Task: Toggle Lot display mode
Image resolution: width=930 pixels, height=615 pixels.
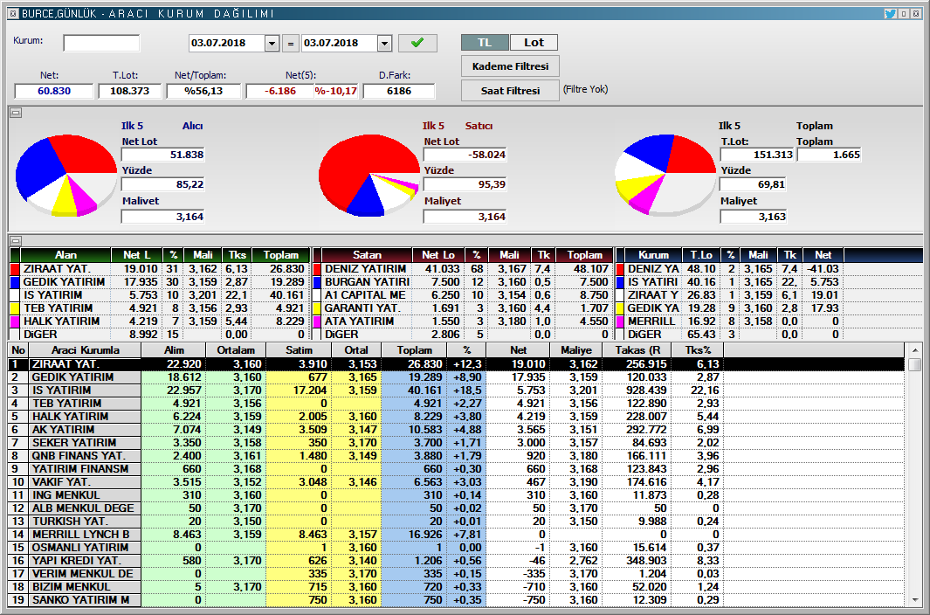Action: 534,42
